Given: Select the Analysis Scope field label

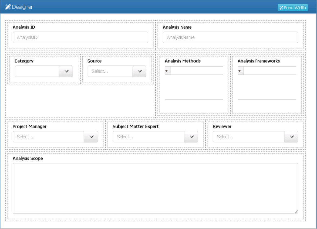Looking at the screenshot, I should click(28, 158).
